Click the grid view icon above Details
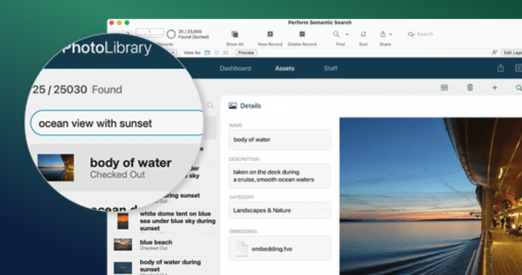The width and height of the screenshot is (522, 275). (x=444, y=87)
